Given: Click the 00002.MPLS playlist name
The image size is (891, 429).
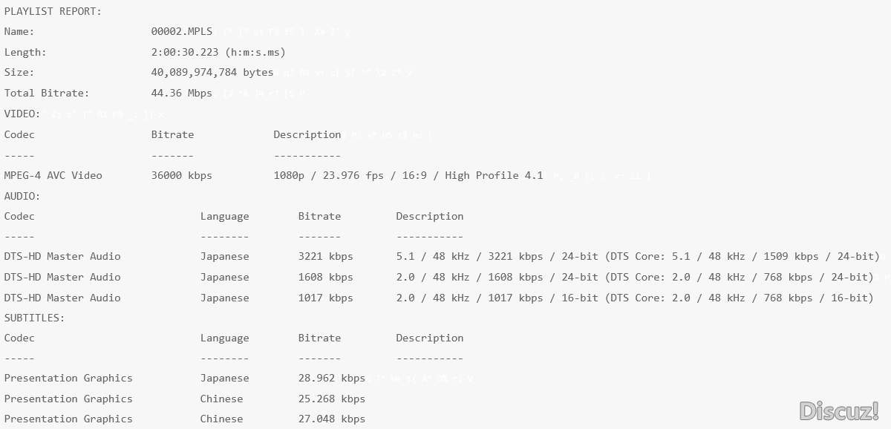Looking at the screenshot, I should point(181,32).
